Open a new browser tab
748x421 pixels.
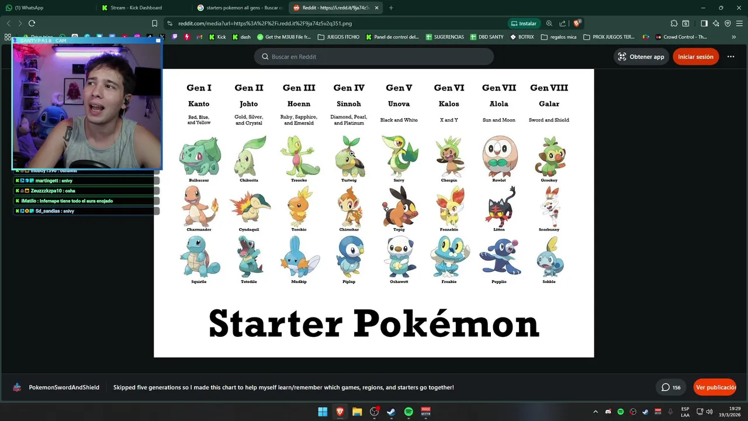391,8
